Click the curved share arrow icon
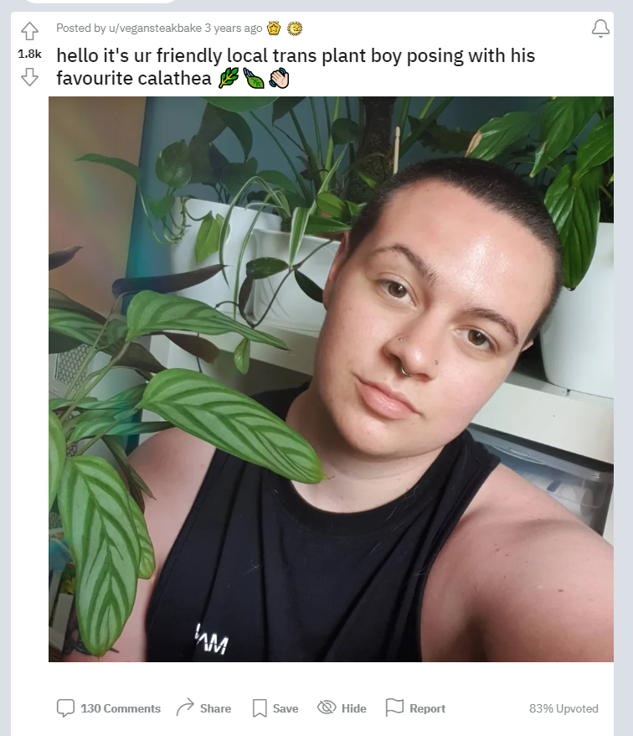633x736 pixels. [x=185, y=707]
